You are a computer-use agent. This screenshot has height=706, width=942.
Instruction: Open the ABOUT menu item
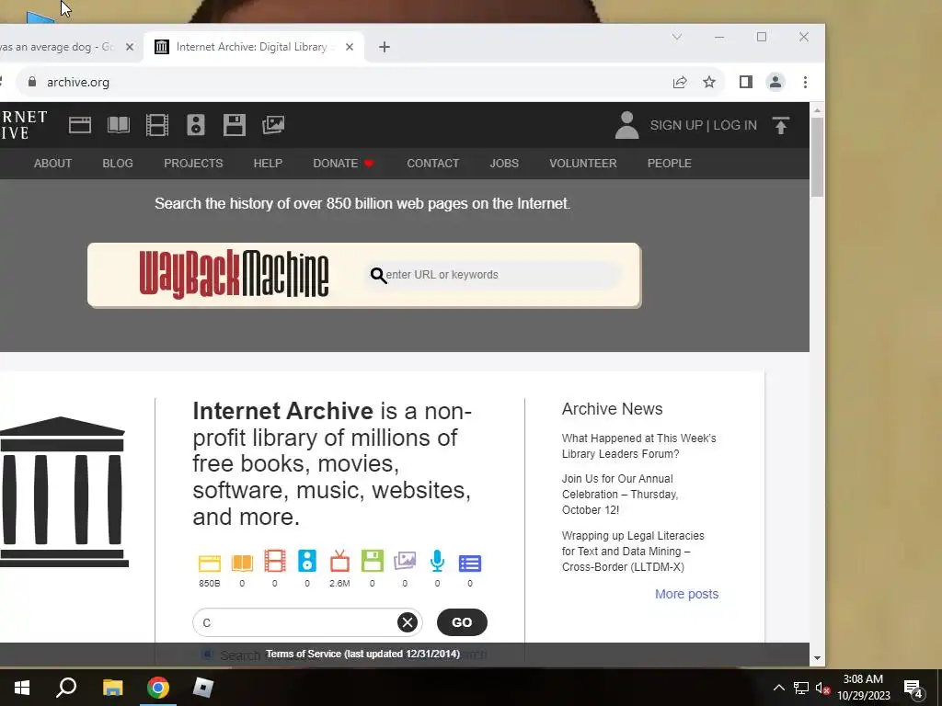click(x=52, y=164)
